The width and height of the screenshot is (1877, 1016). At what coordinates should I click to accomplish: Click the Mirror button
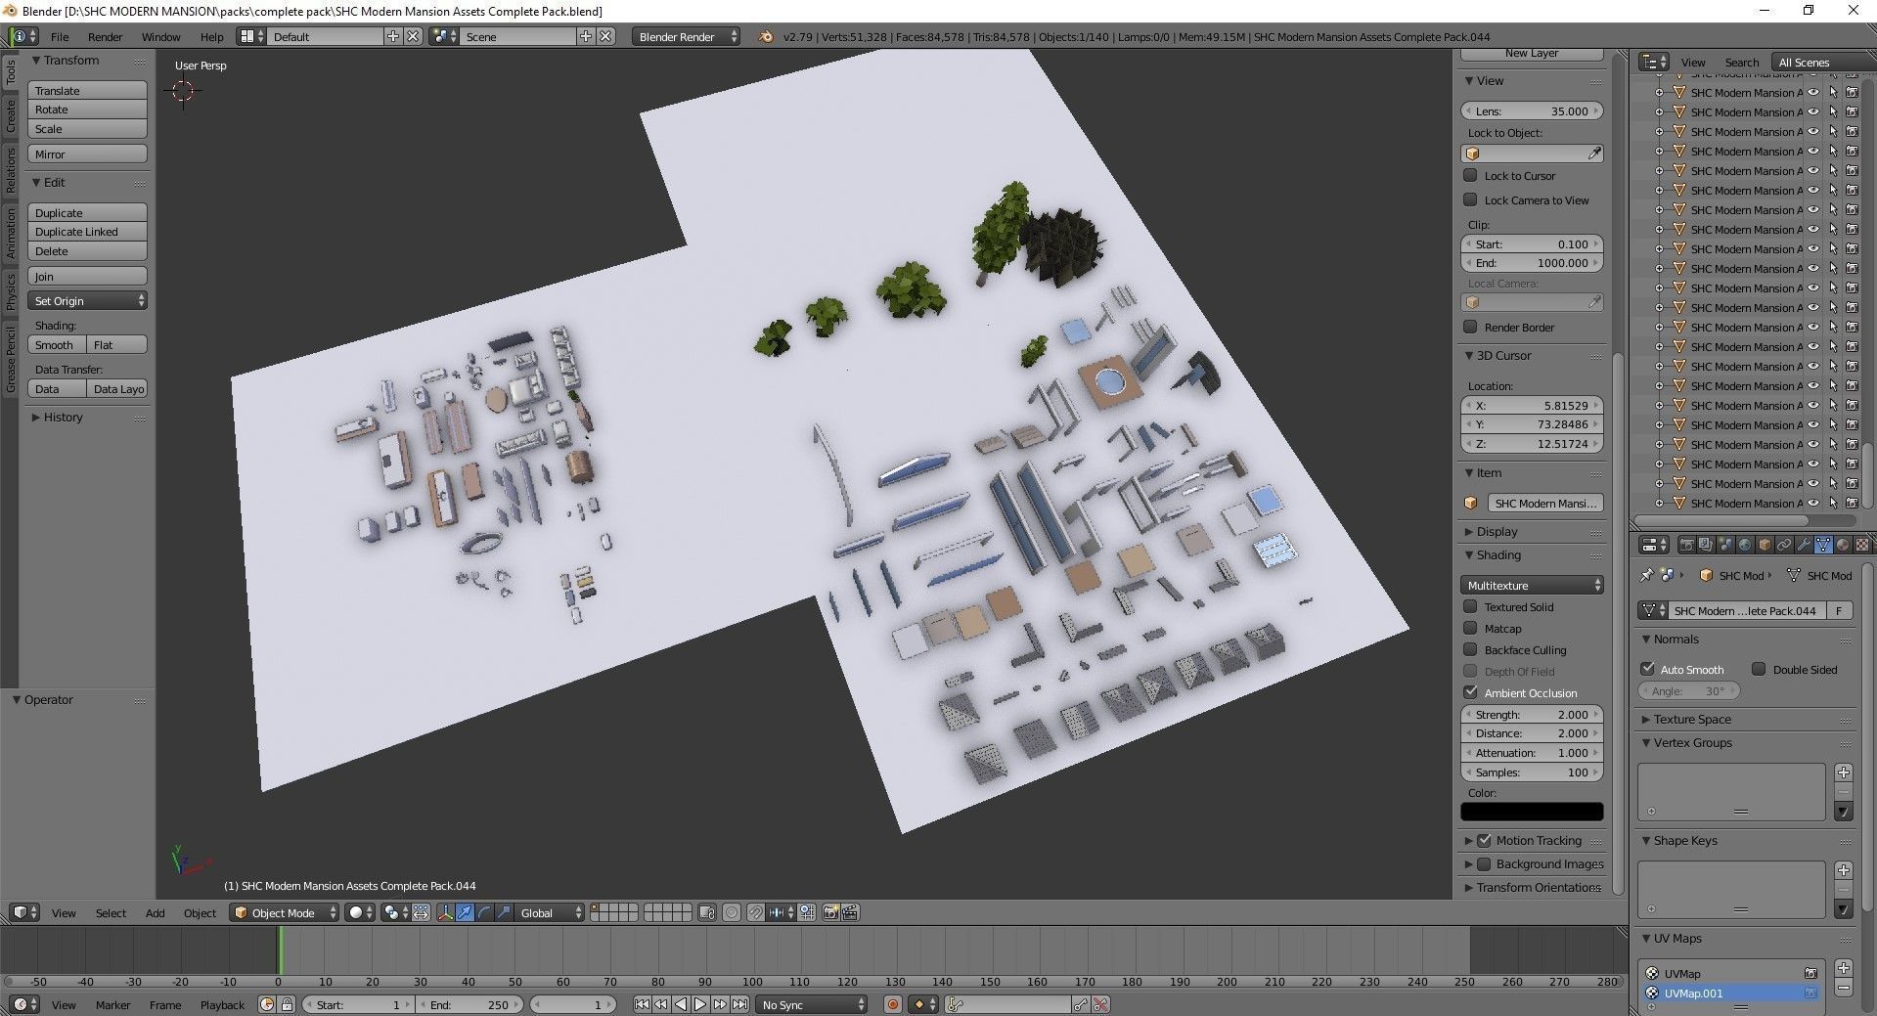click(87, 154)
